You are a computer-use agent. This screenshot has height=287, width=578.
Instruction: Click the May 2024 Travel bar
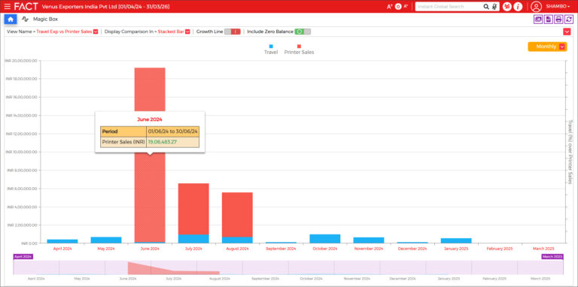[106, 240]
